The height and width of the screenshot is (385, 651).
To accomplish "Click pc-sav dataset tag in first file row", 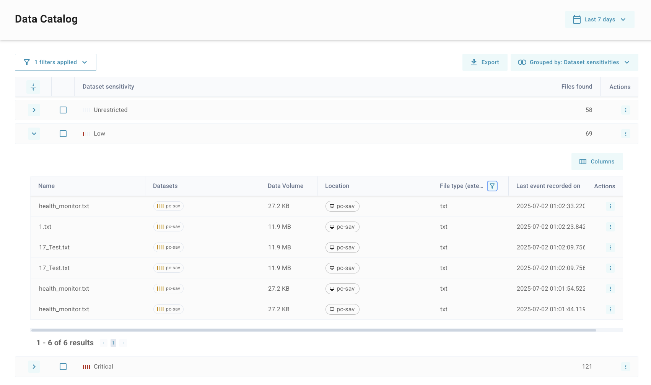I will pos(169,206).
